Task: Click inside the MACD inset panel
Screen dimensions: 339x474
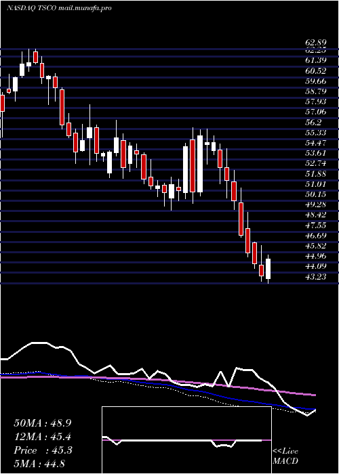Action: (186, 440)
